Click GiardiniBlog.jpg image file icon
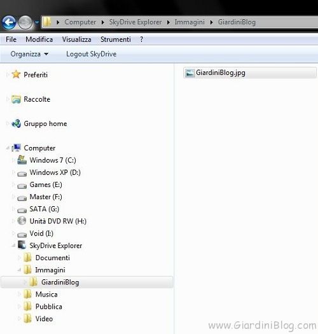The image size is (318, 334). click(x=190, y=73)
